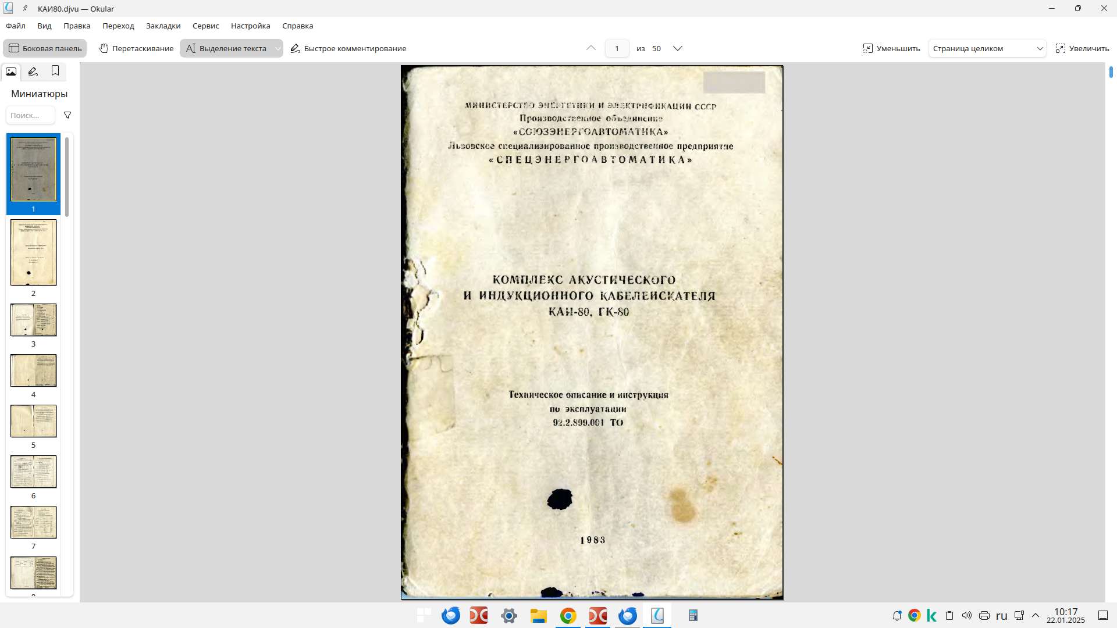Open the Windows Start button

[424, 615]
